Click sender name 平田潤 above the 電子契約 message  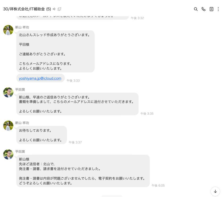(20, 151)
